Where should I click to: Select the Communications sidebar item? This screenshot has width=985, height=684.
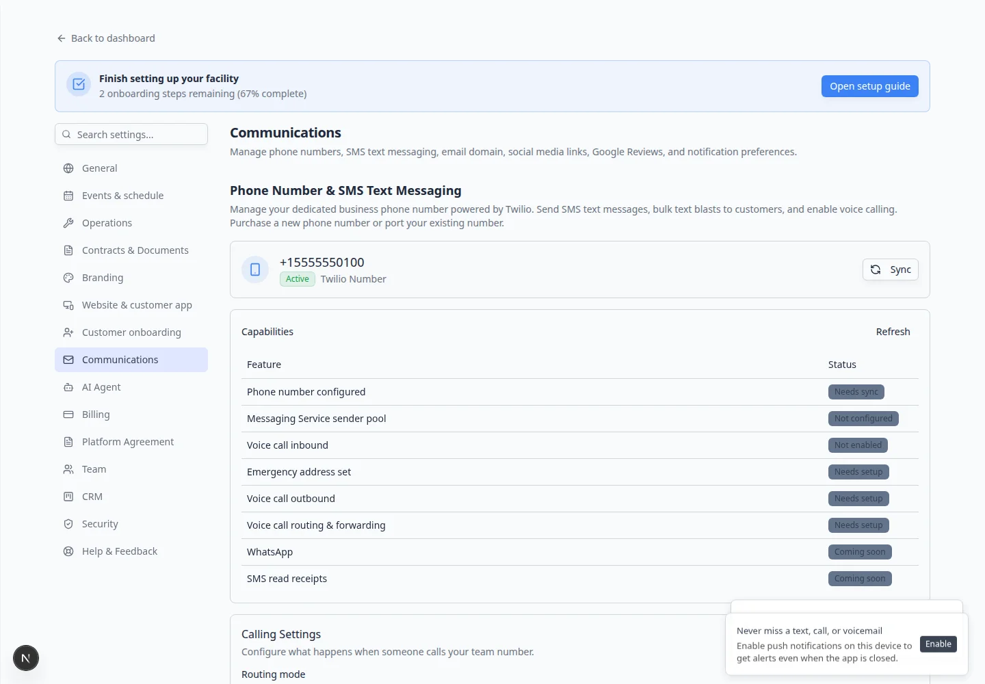[x=131, y=360]
